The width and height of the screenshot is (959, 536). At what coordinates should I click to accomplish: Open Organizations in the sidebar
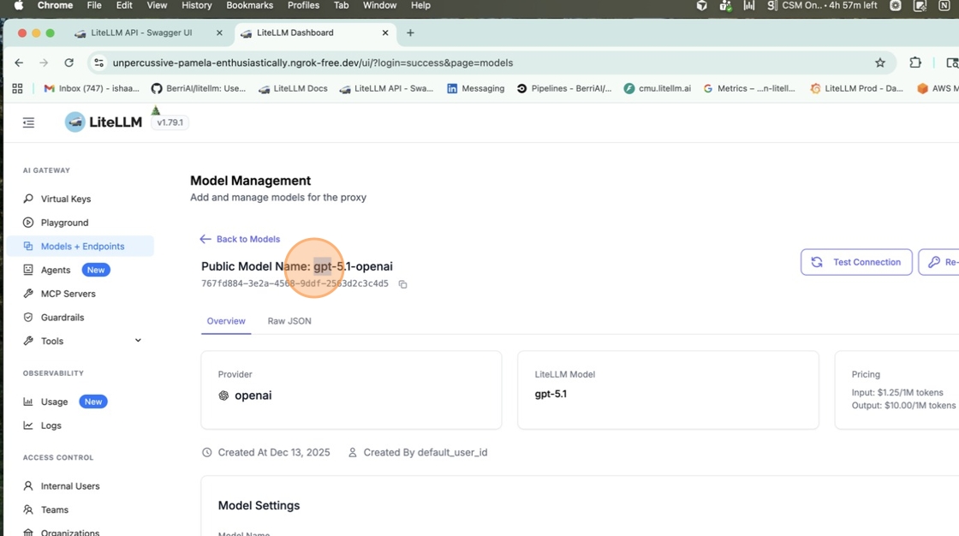[x=69, y=533]
